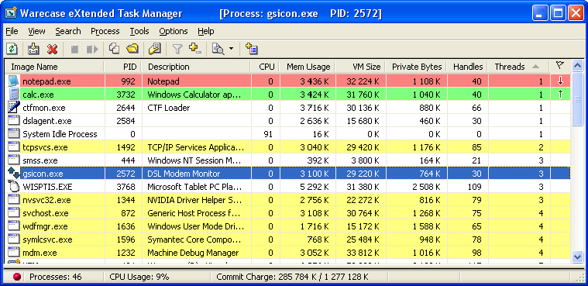Click the yellow open folder toolbar icon

tap(132, 48)
